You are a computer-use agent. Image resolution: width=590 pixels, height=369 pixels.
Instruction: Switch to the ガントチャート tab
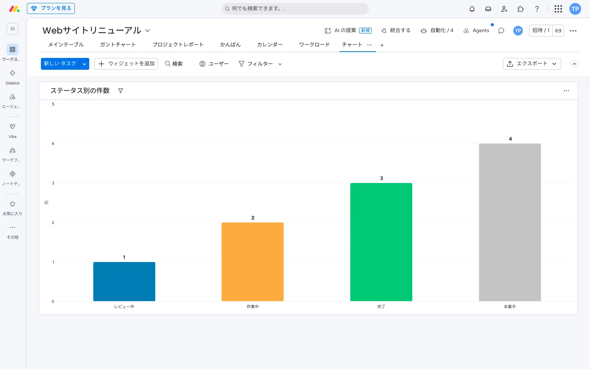(x=118, y=45)
